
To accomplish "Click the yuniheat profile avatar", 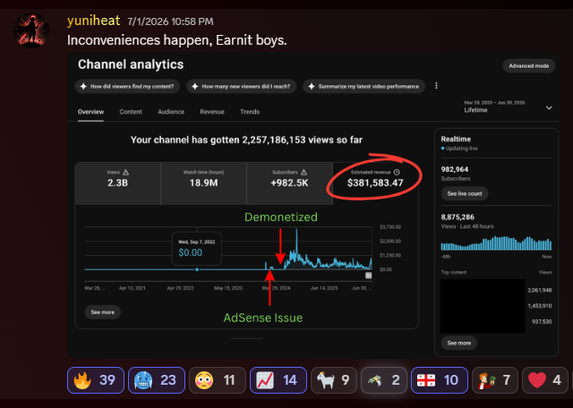I will (31, 30).
